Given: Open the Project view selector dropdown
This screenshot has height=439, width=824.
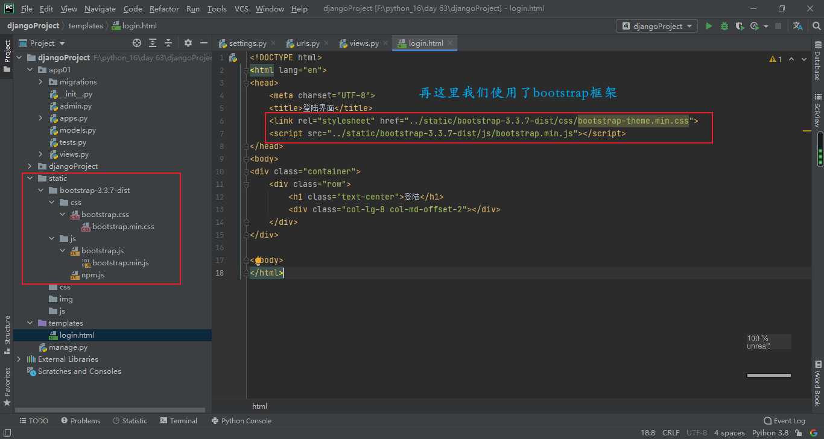Looking at the screenshot, I should (42, 43).
